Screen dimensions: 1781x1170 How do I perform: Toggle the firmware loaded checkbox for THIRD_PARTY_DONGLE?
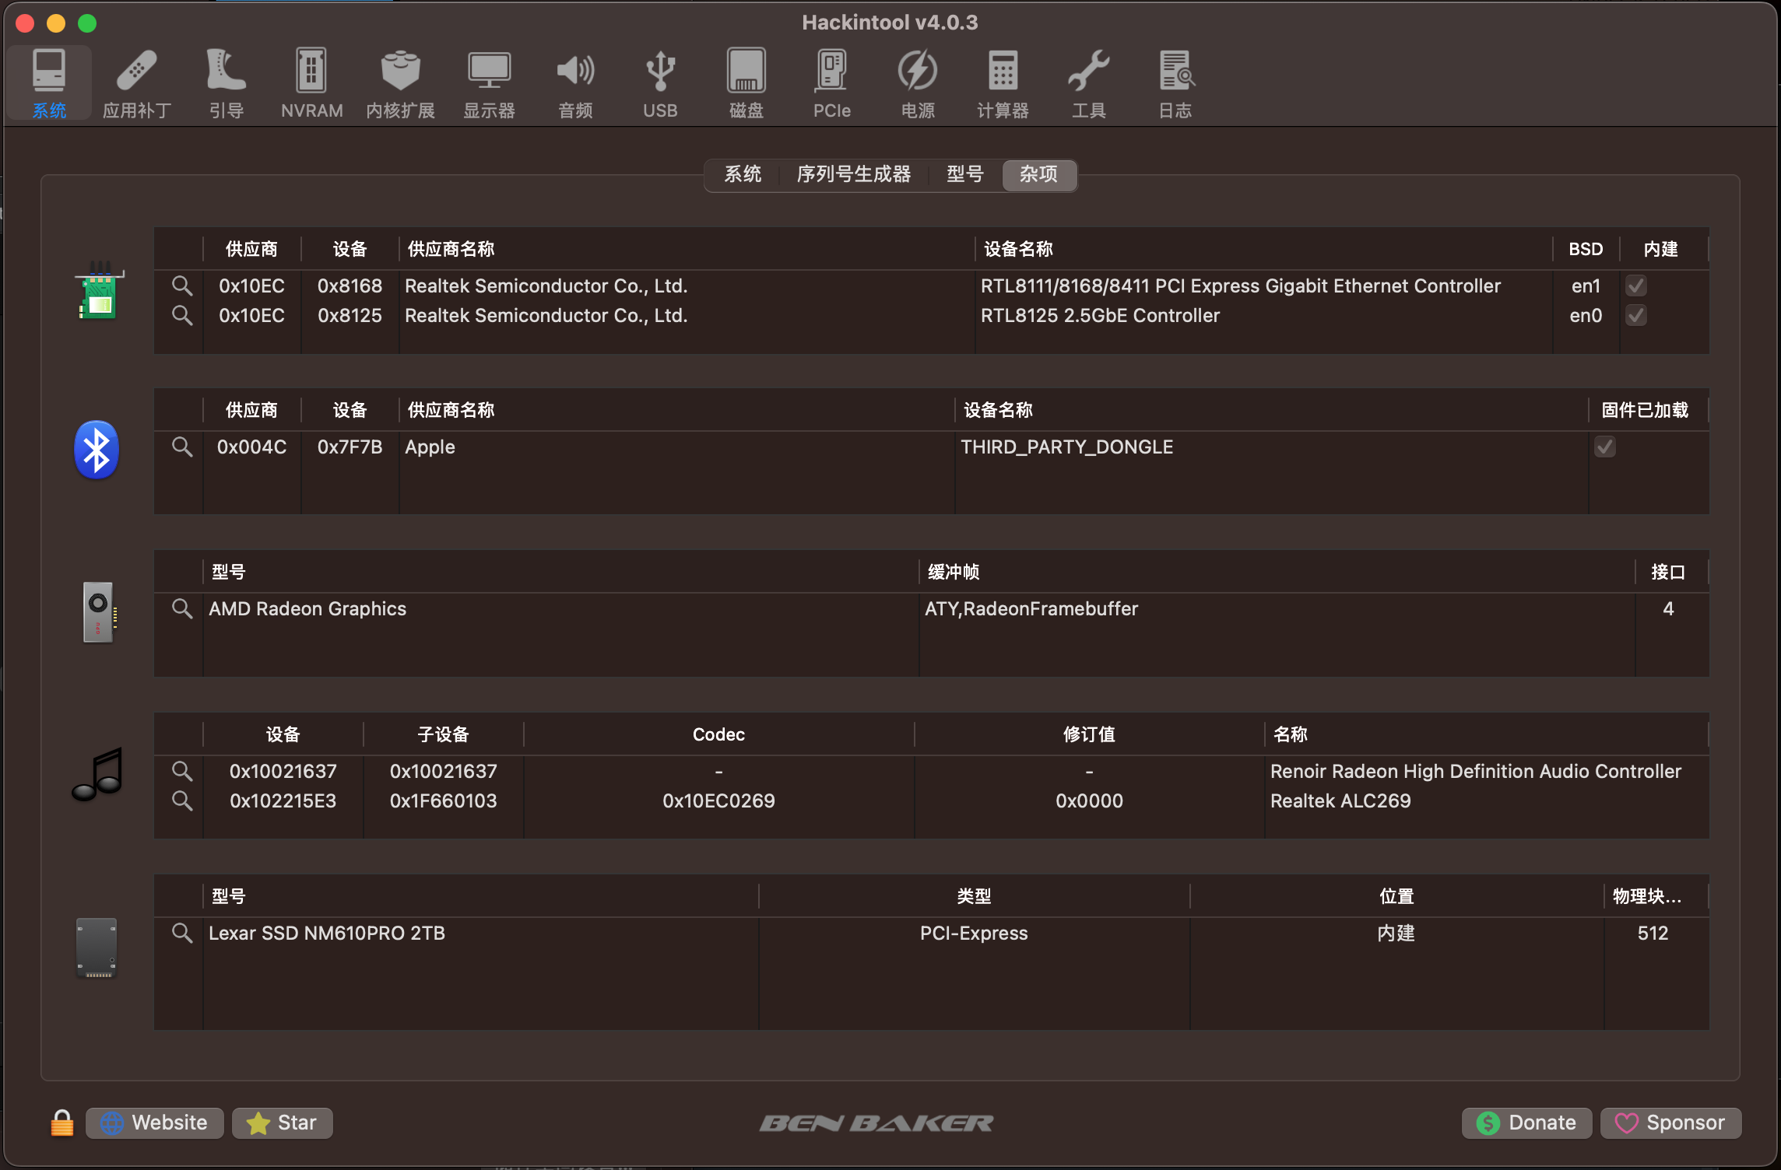point(1605,447)
